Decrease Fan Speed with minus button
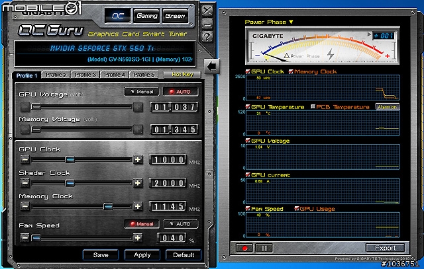Screen dimensions: 424x269 [25, 238]
